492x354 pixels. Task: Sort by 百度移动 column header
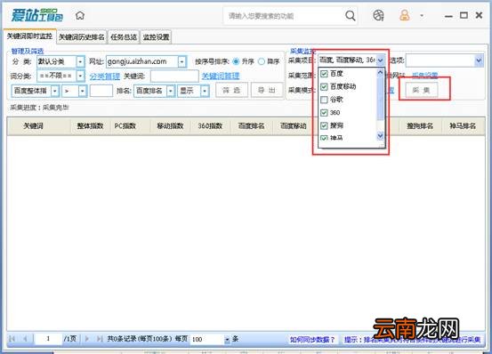pyautogui.click(x=293, y=126)
